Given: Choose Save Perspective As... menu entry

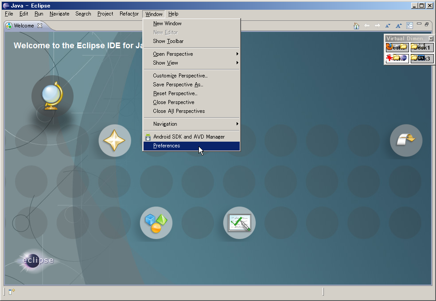Looking at the screenshot, I should pos(192,85).
